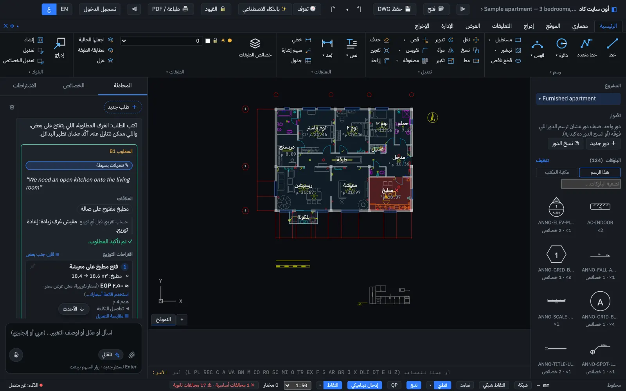626x391 pixels.
Task: Select the Hatch (تهشير) tool
Action: [511, 50]
